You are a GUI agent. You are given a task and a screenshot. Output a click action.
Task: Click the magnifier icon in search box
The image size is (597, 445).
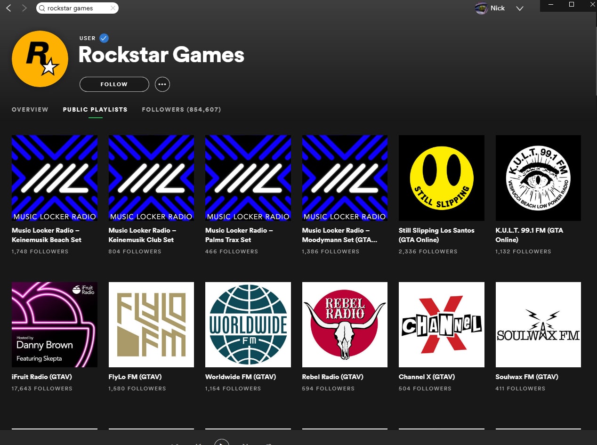(x=42, y=8)
